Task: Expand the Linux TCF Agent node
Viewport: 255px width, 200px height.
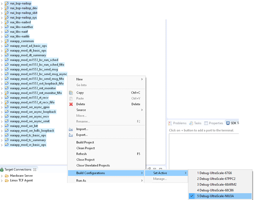Action: [2, 181]
